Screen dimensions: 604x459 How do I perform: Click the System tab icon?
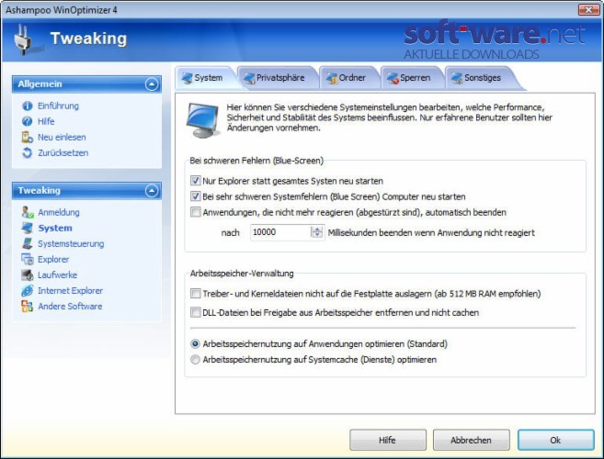pyautogui.click(x=188, y=78)
